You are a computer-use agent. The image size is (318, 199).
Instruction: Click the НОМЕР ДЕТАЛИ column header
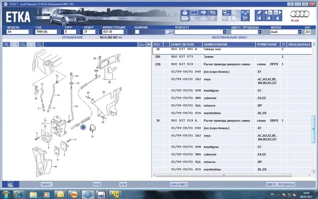pos(186,44)
